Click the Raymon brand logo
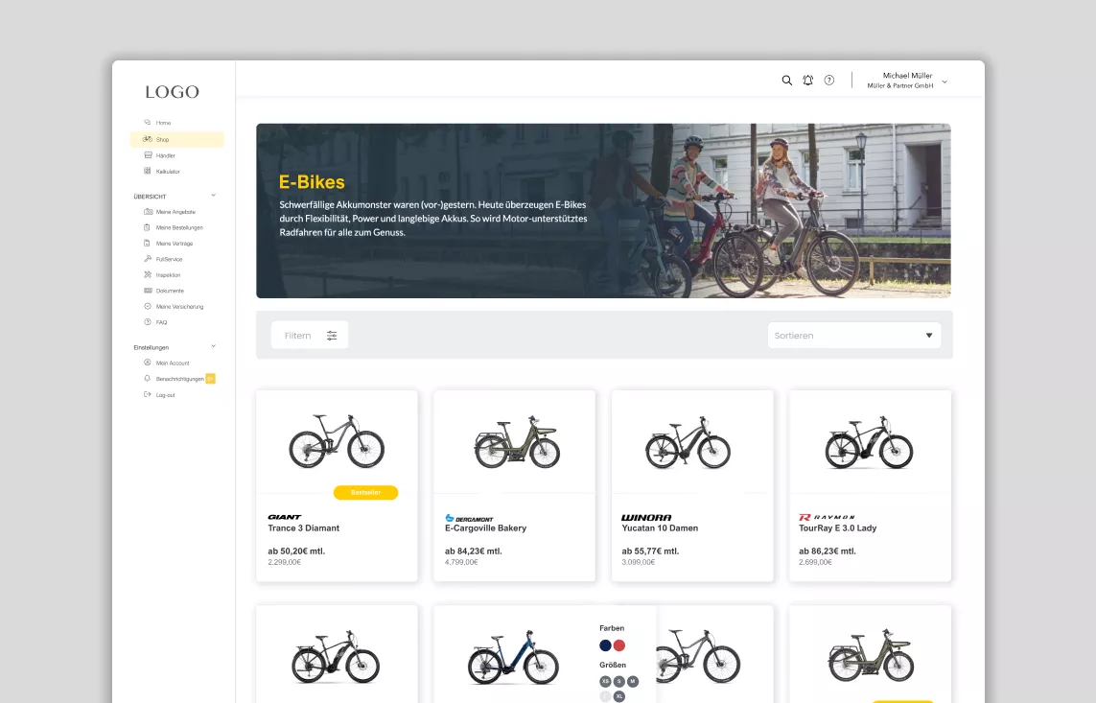 tap(827, 518)
